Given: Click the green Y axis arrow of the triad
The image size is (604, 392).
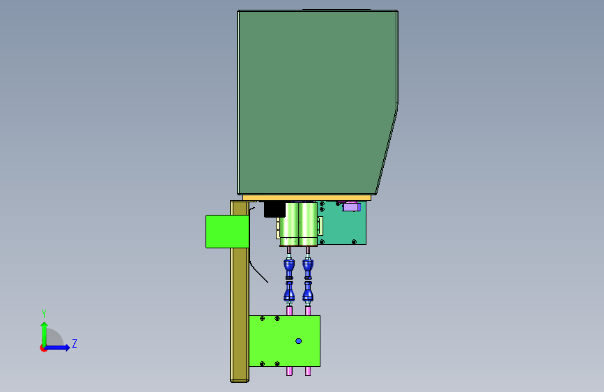Looking at the screenshot, I should [45, 333].
